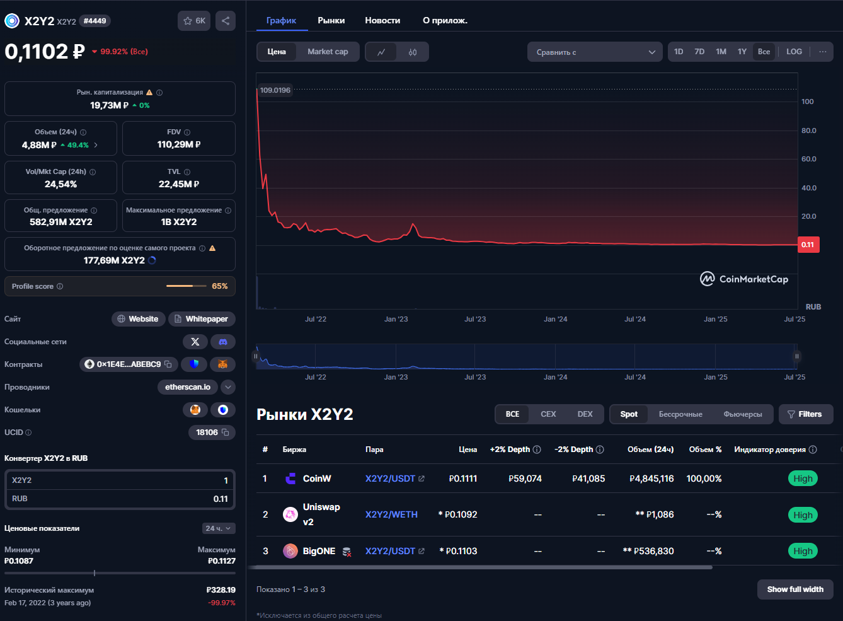The width and height of the screenshot is (843, 621).
Task: Select 1Y time range
Action: pos(742,52)
